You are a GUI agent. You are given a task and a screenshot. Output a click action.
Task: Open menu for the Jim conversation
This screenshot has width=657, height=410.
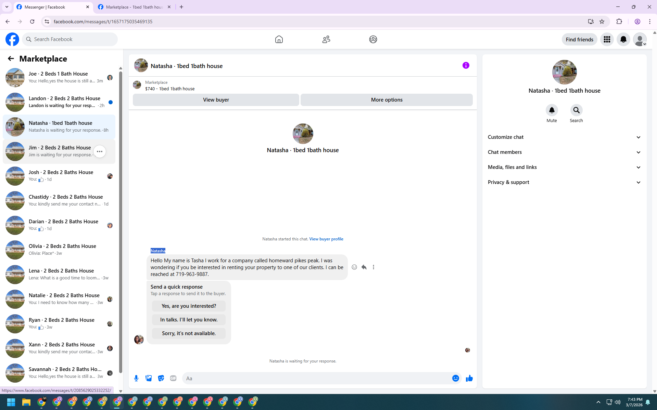[x=100, y=151]
